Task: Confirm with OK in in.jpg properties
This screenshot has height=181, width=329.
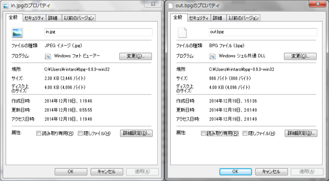Action: 71,172
